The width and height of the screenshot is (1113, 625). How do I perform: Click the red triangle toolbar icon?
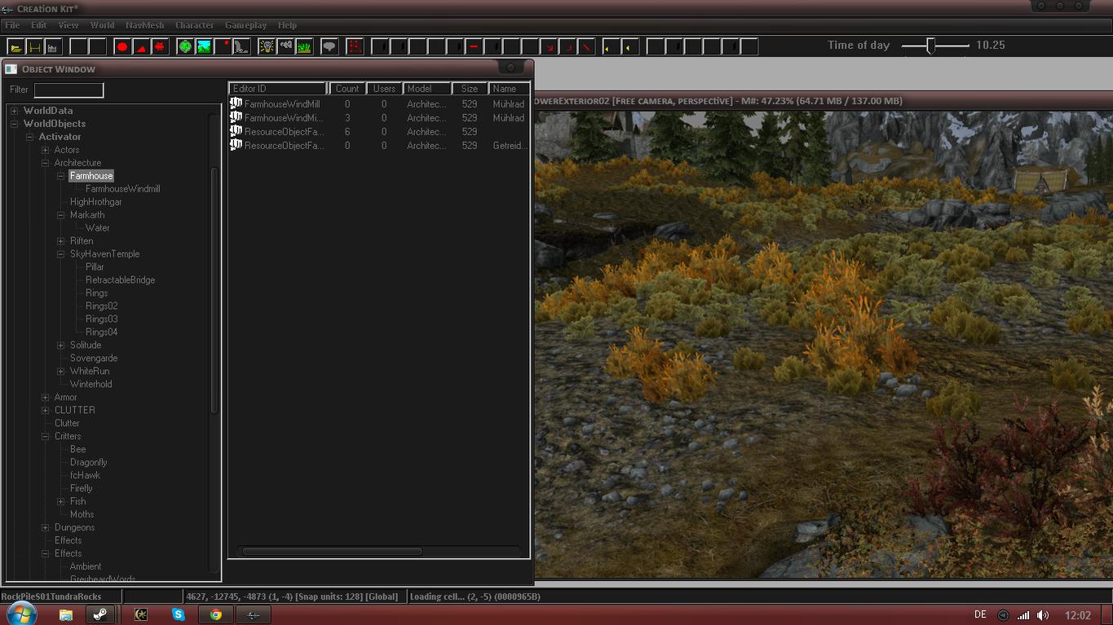pyautogui.click(x=141, y=47)
